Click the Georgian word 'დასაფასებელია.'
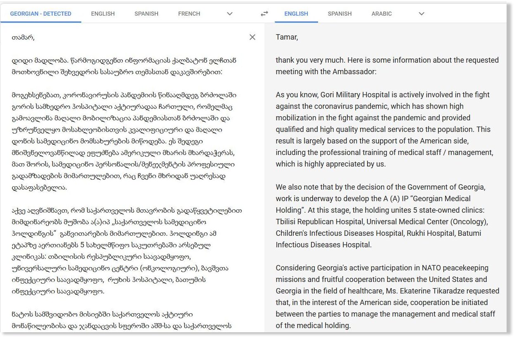The height and width of the screenshot is (338, 514). click(40, 188)
